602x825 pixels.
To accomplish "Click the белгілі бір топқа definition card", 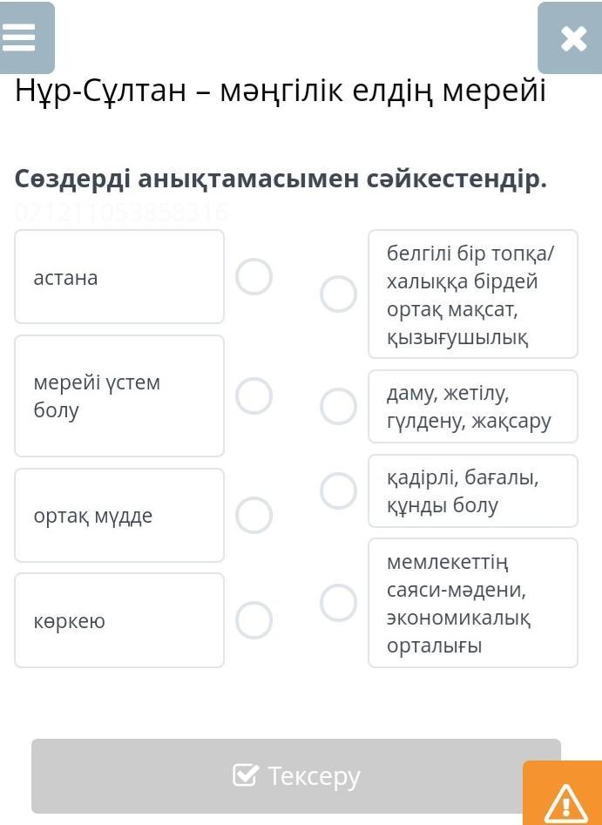I will [473, 294].
